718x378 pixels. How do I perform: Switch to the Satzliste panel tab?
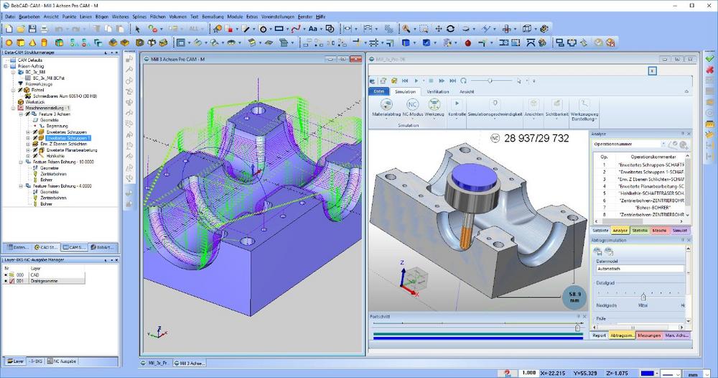(x=600, y=231)
